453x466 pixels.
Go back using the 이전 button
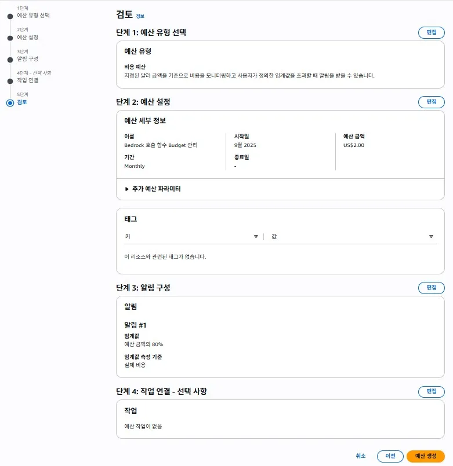(390, 456)
